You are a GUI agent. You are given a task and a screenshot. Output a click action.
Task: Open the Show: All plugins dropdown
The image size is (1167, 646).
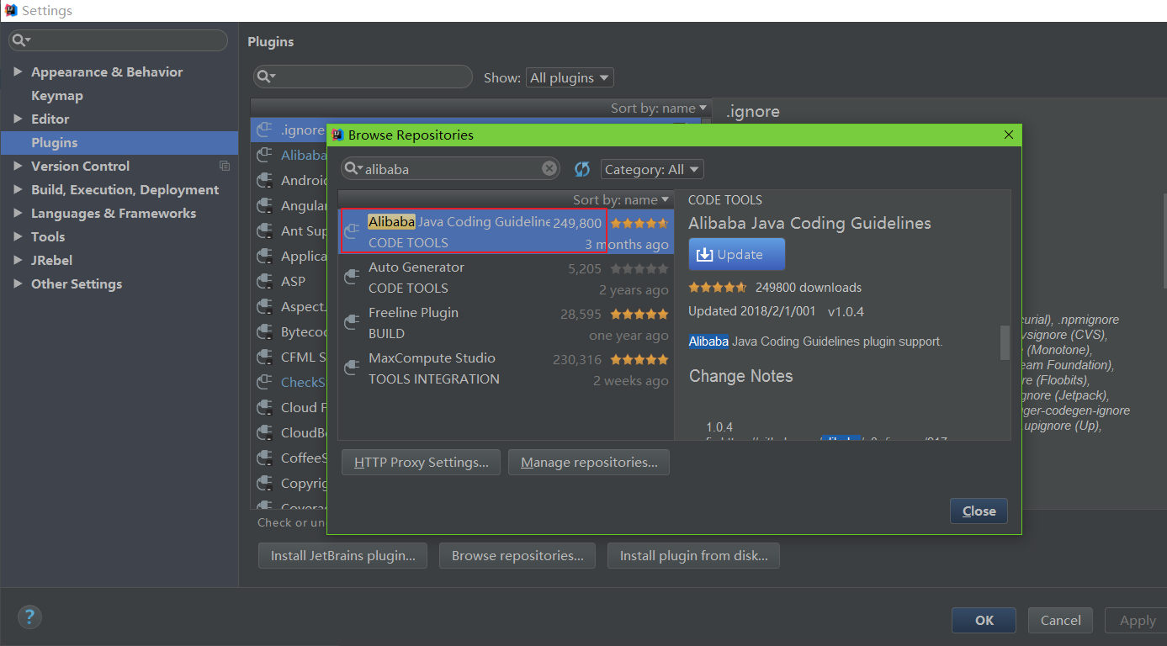570,77
